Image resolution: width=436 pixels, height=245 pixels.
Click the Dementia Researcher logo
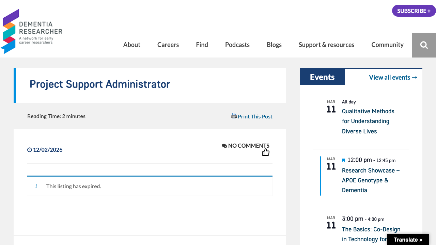[x=31, y=31]
